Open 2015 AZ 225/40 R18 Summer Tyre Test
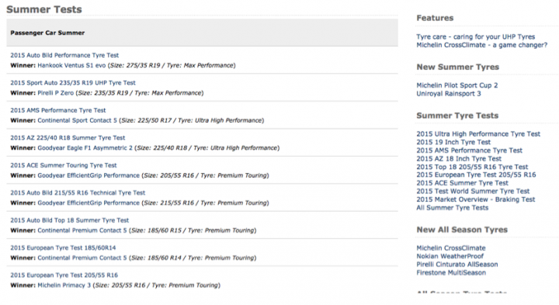 point(68,138)
